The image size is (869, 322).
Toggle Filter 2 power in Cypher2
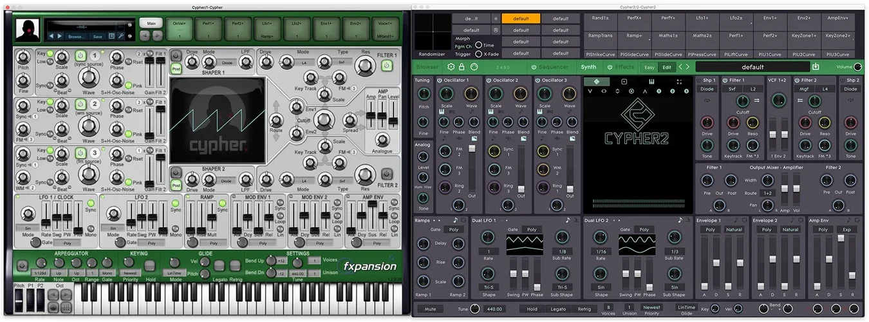[x=796, y=80]
